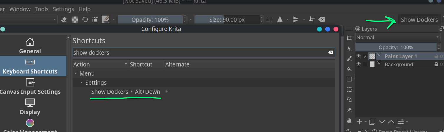The image size is (444, 132).
Task: Toggle visibility of the Background layer
Action: click(358, 64)
